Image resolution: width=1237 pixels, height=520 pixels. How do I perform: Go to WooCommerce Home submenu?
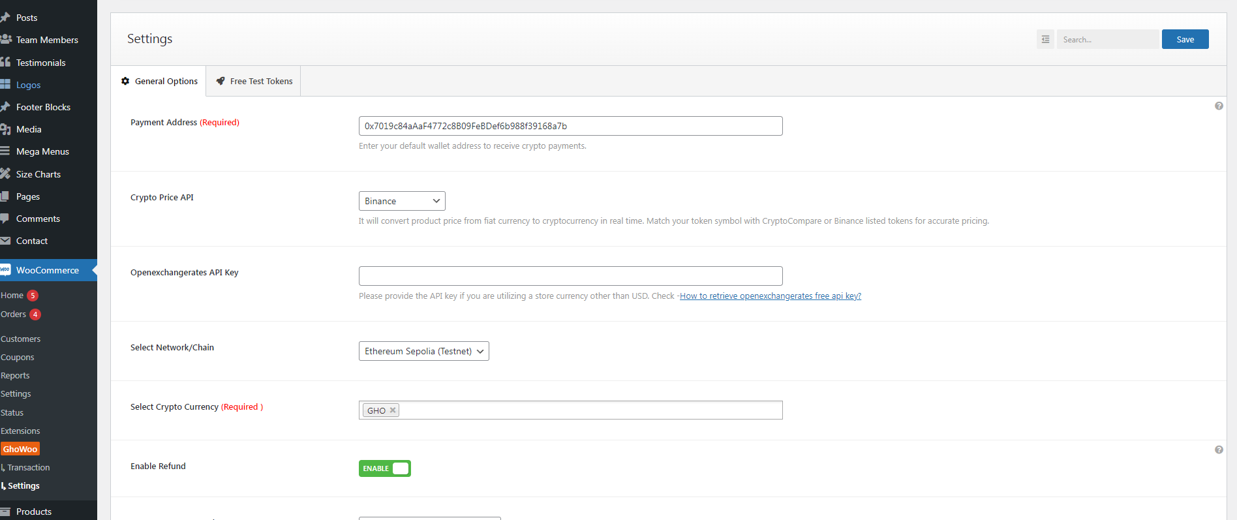tap(12, 296)
